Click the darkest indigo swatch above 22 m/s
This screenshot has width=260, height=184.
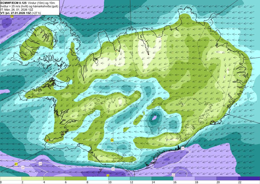coord(249,179)
